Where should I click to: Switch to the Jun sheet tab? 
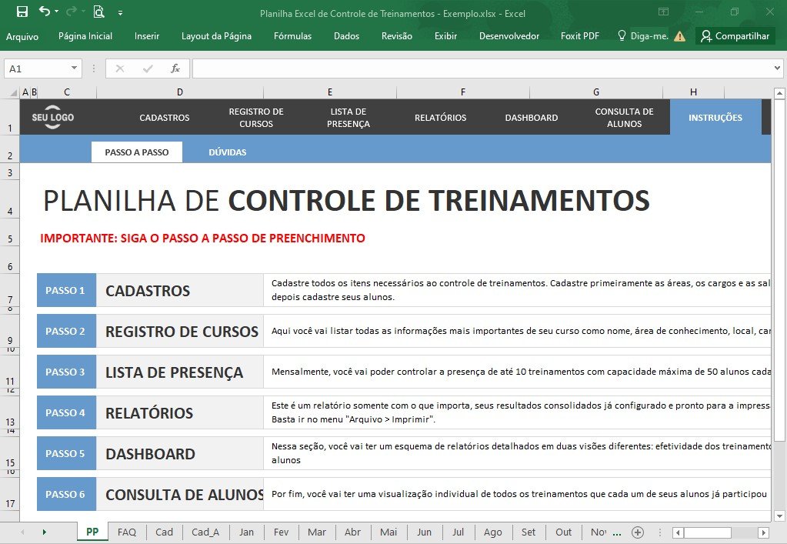tap(424, 532)
